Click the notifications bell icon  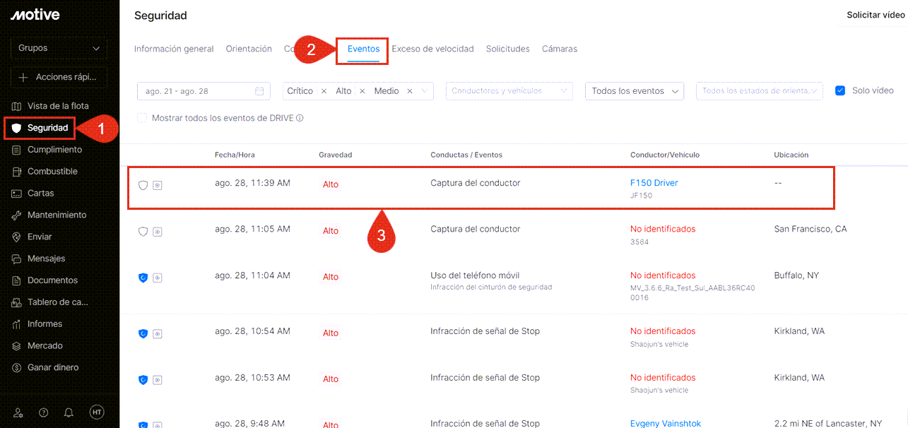(69, 412)
